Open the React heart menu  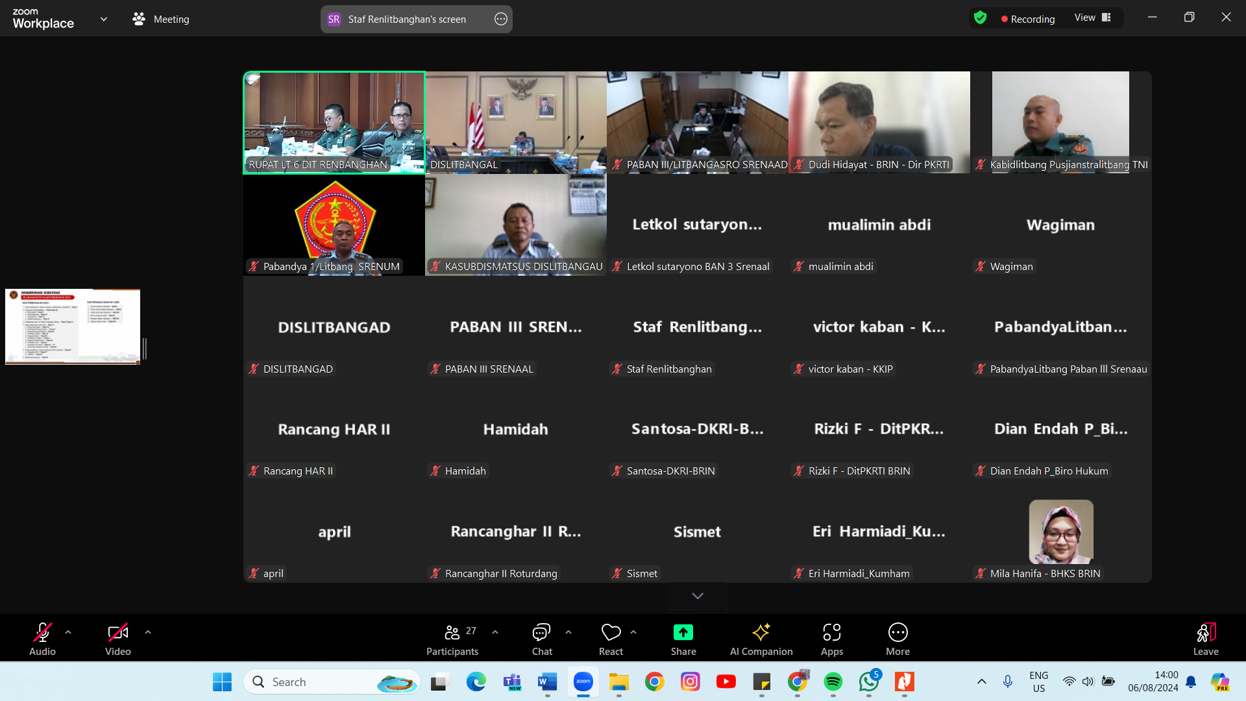tap(611, 639)
